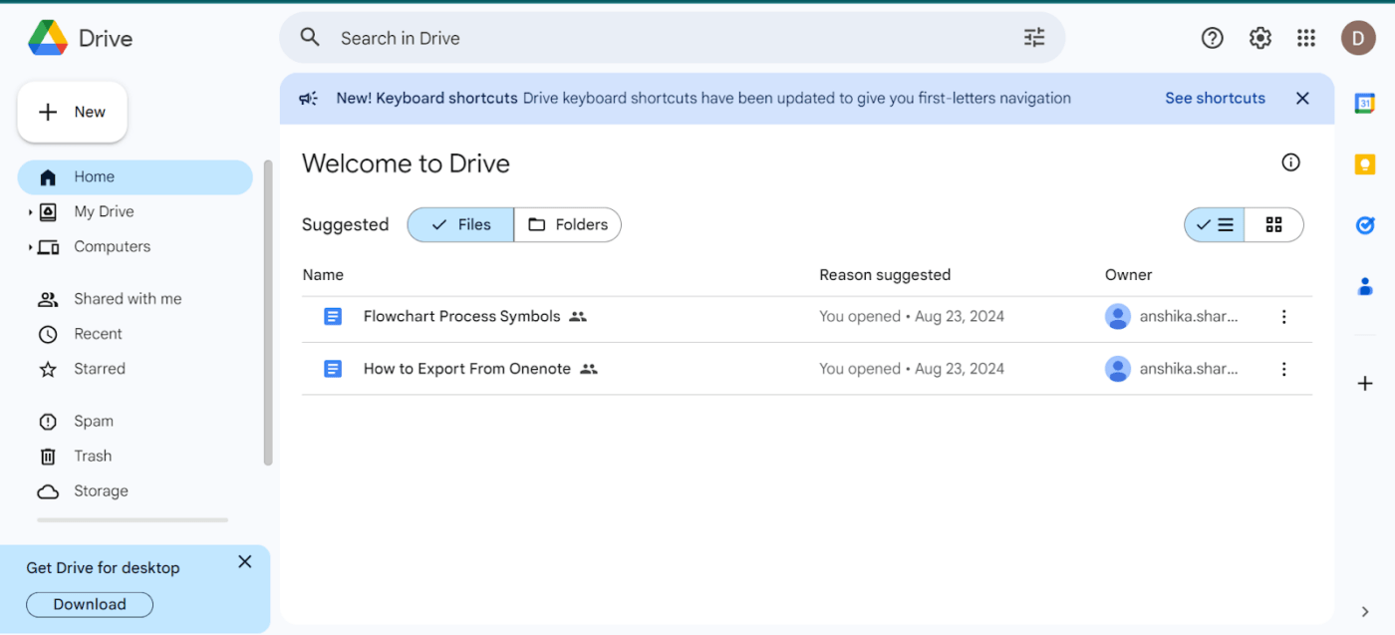Click the Search in Drive field
The width and height of the screenshot is (1395, 635).
(x=673, y=38)
